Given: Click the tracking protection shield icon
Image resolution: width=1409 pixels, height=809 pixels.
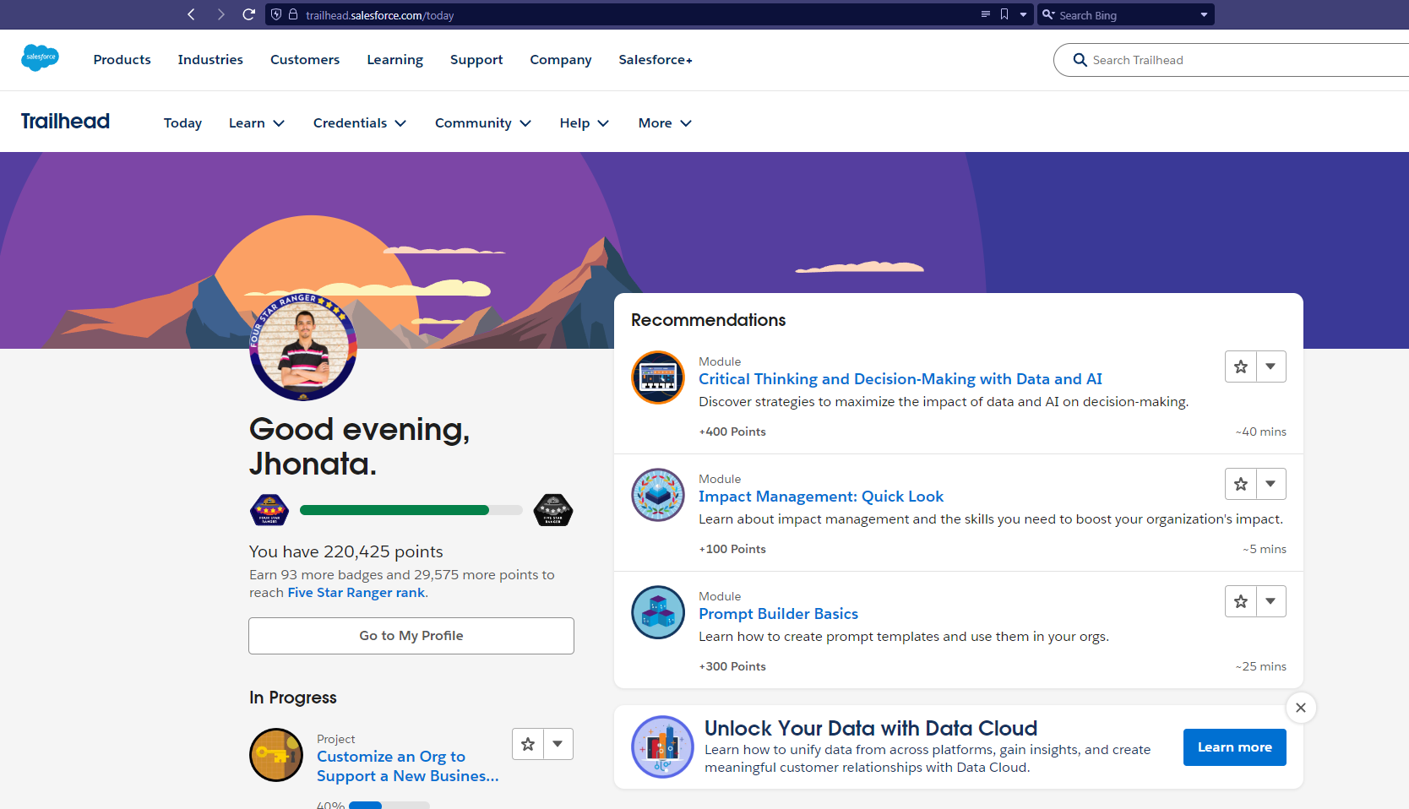Looking at the screenshot, I should click(276, 14).
